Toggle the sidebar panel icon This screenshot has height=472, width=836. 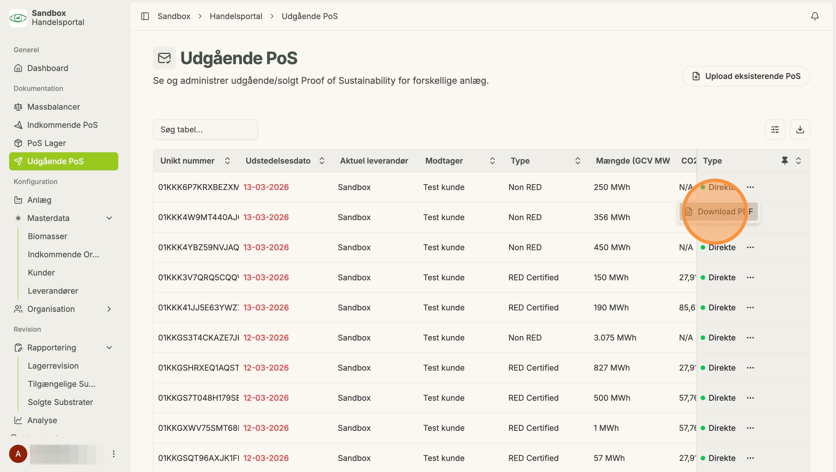tap(145, 16)
